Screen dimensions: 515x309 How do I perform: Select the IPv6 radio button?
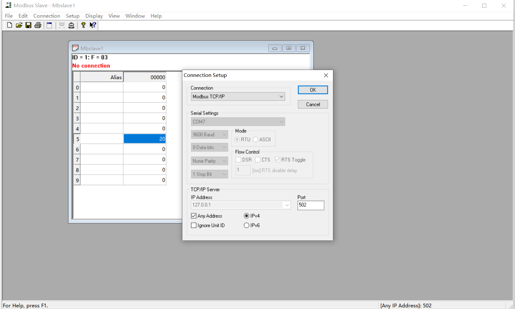coord(246,225)
